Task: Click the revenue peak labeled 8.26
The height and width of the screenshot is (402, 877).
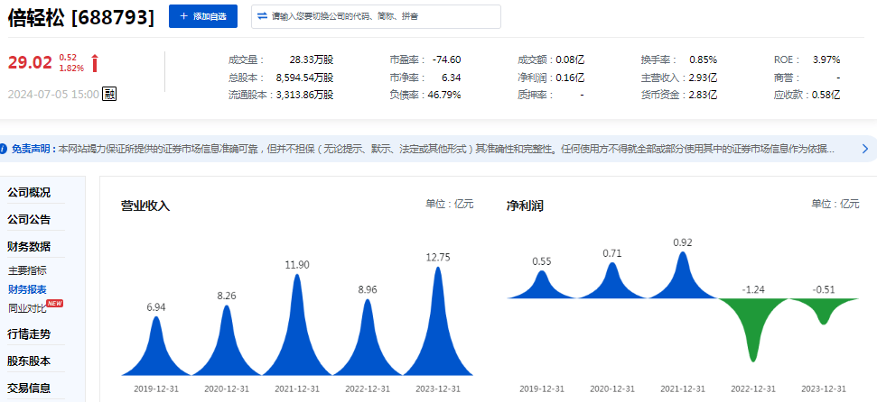Action: 227,340
